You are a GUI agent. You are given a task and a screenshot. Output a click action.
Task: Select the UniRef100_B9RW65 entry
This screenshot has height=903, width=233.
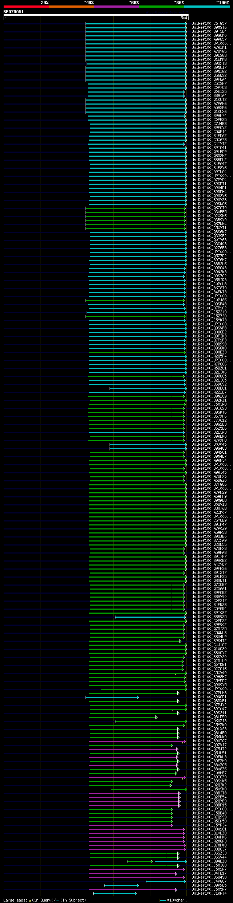pyautogui.click(x=209, y=376)
